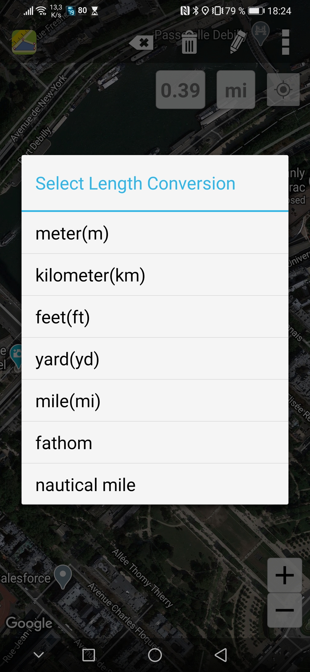Screen dimensions: 310x672
Task: Tap the recent apps square button
Action: [89, 655]
